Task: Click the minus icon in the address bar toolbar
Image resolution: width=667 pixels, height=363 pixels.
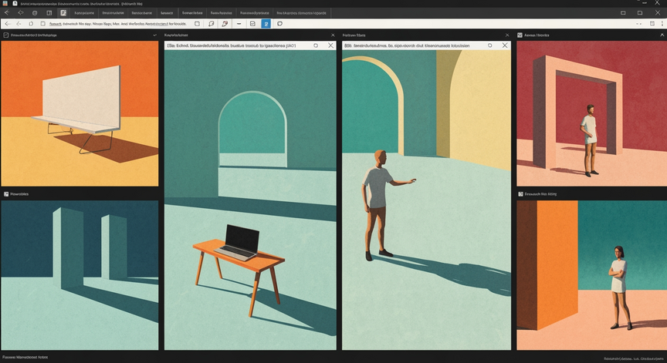Action: [x=239, y=24]
